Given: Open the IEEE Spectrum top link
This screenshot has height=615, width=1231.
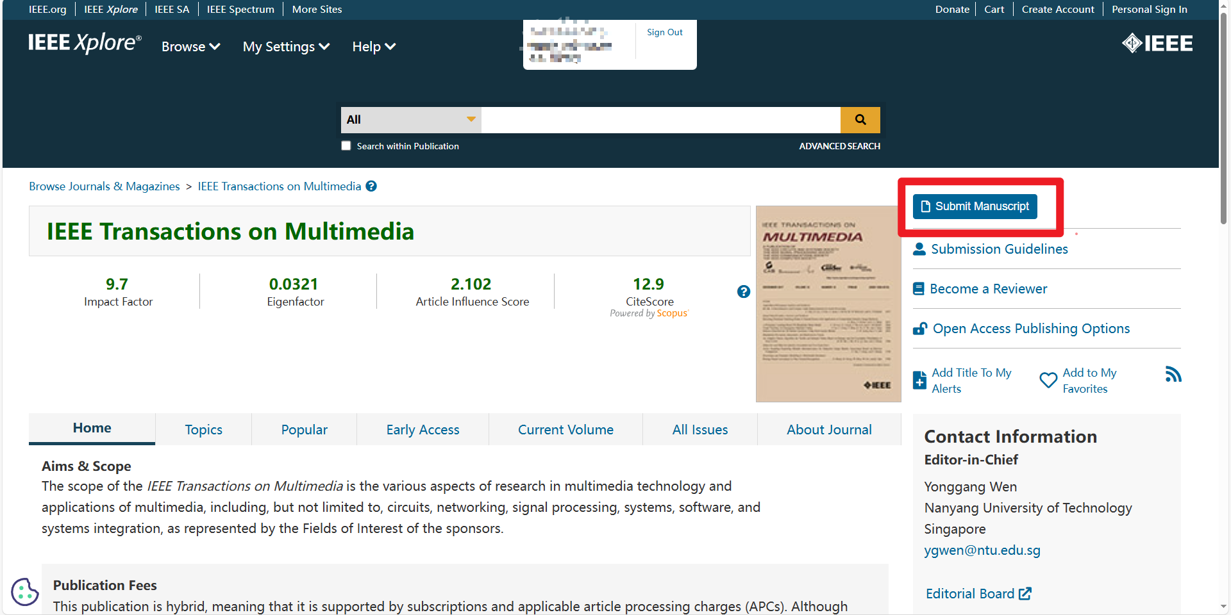Looking at the screenshot, I should (x=240, y=10).
